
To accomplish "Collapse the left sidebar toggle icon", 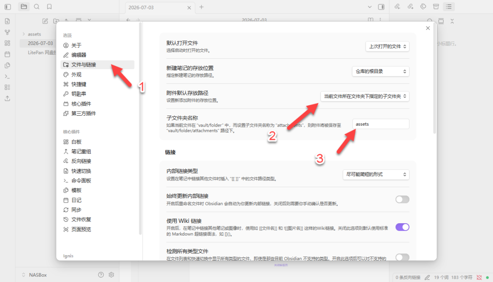I will 8,6.
